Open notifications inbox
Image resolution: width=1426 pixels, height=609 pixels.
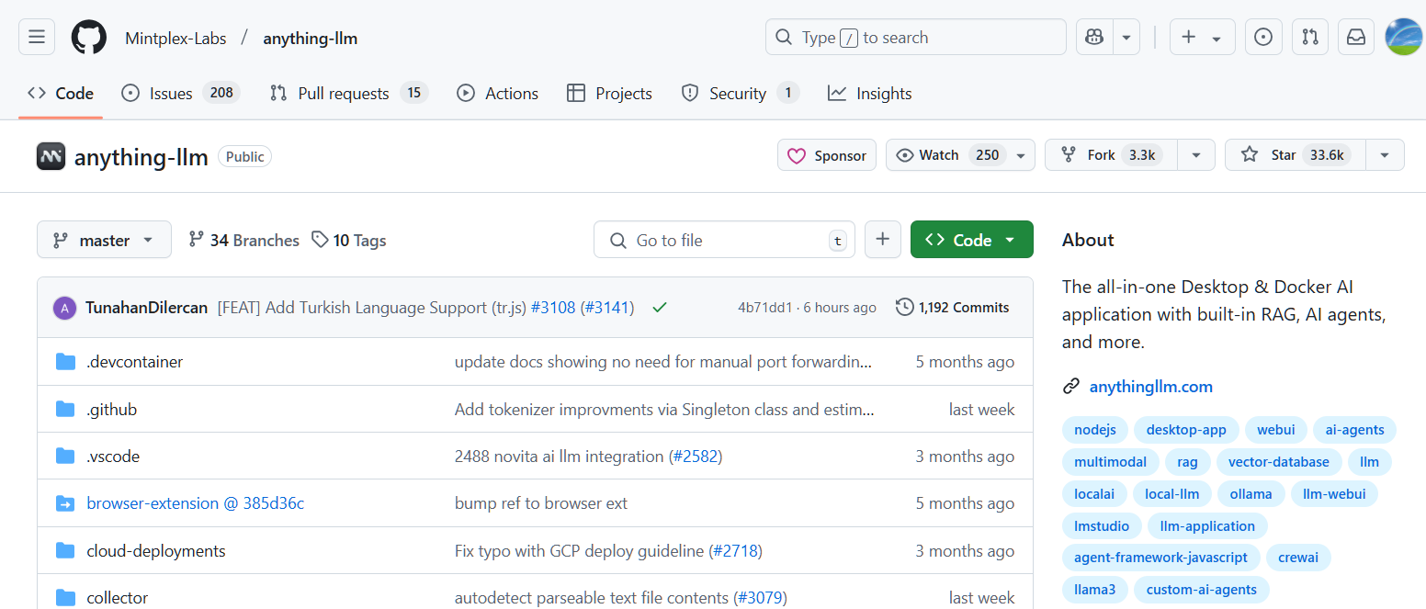[1356, 37]
